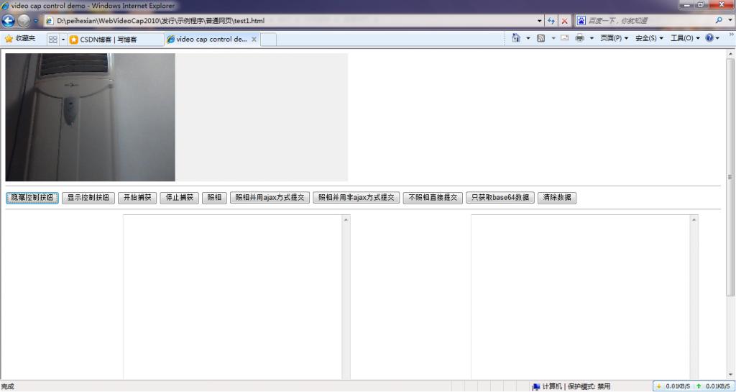Click the 停止捕获 button

(x=179, y=198)
